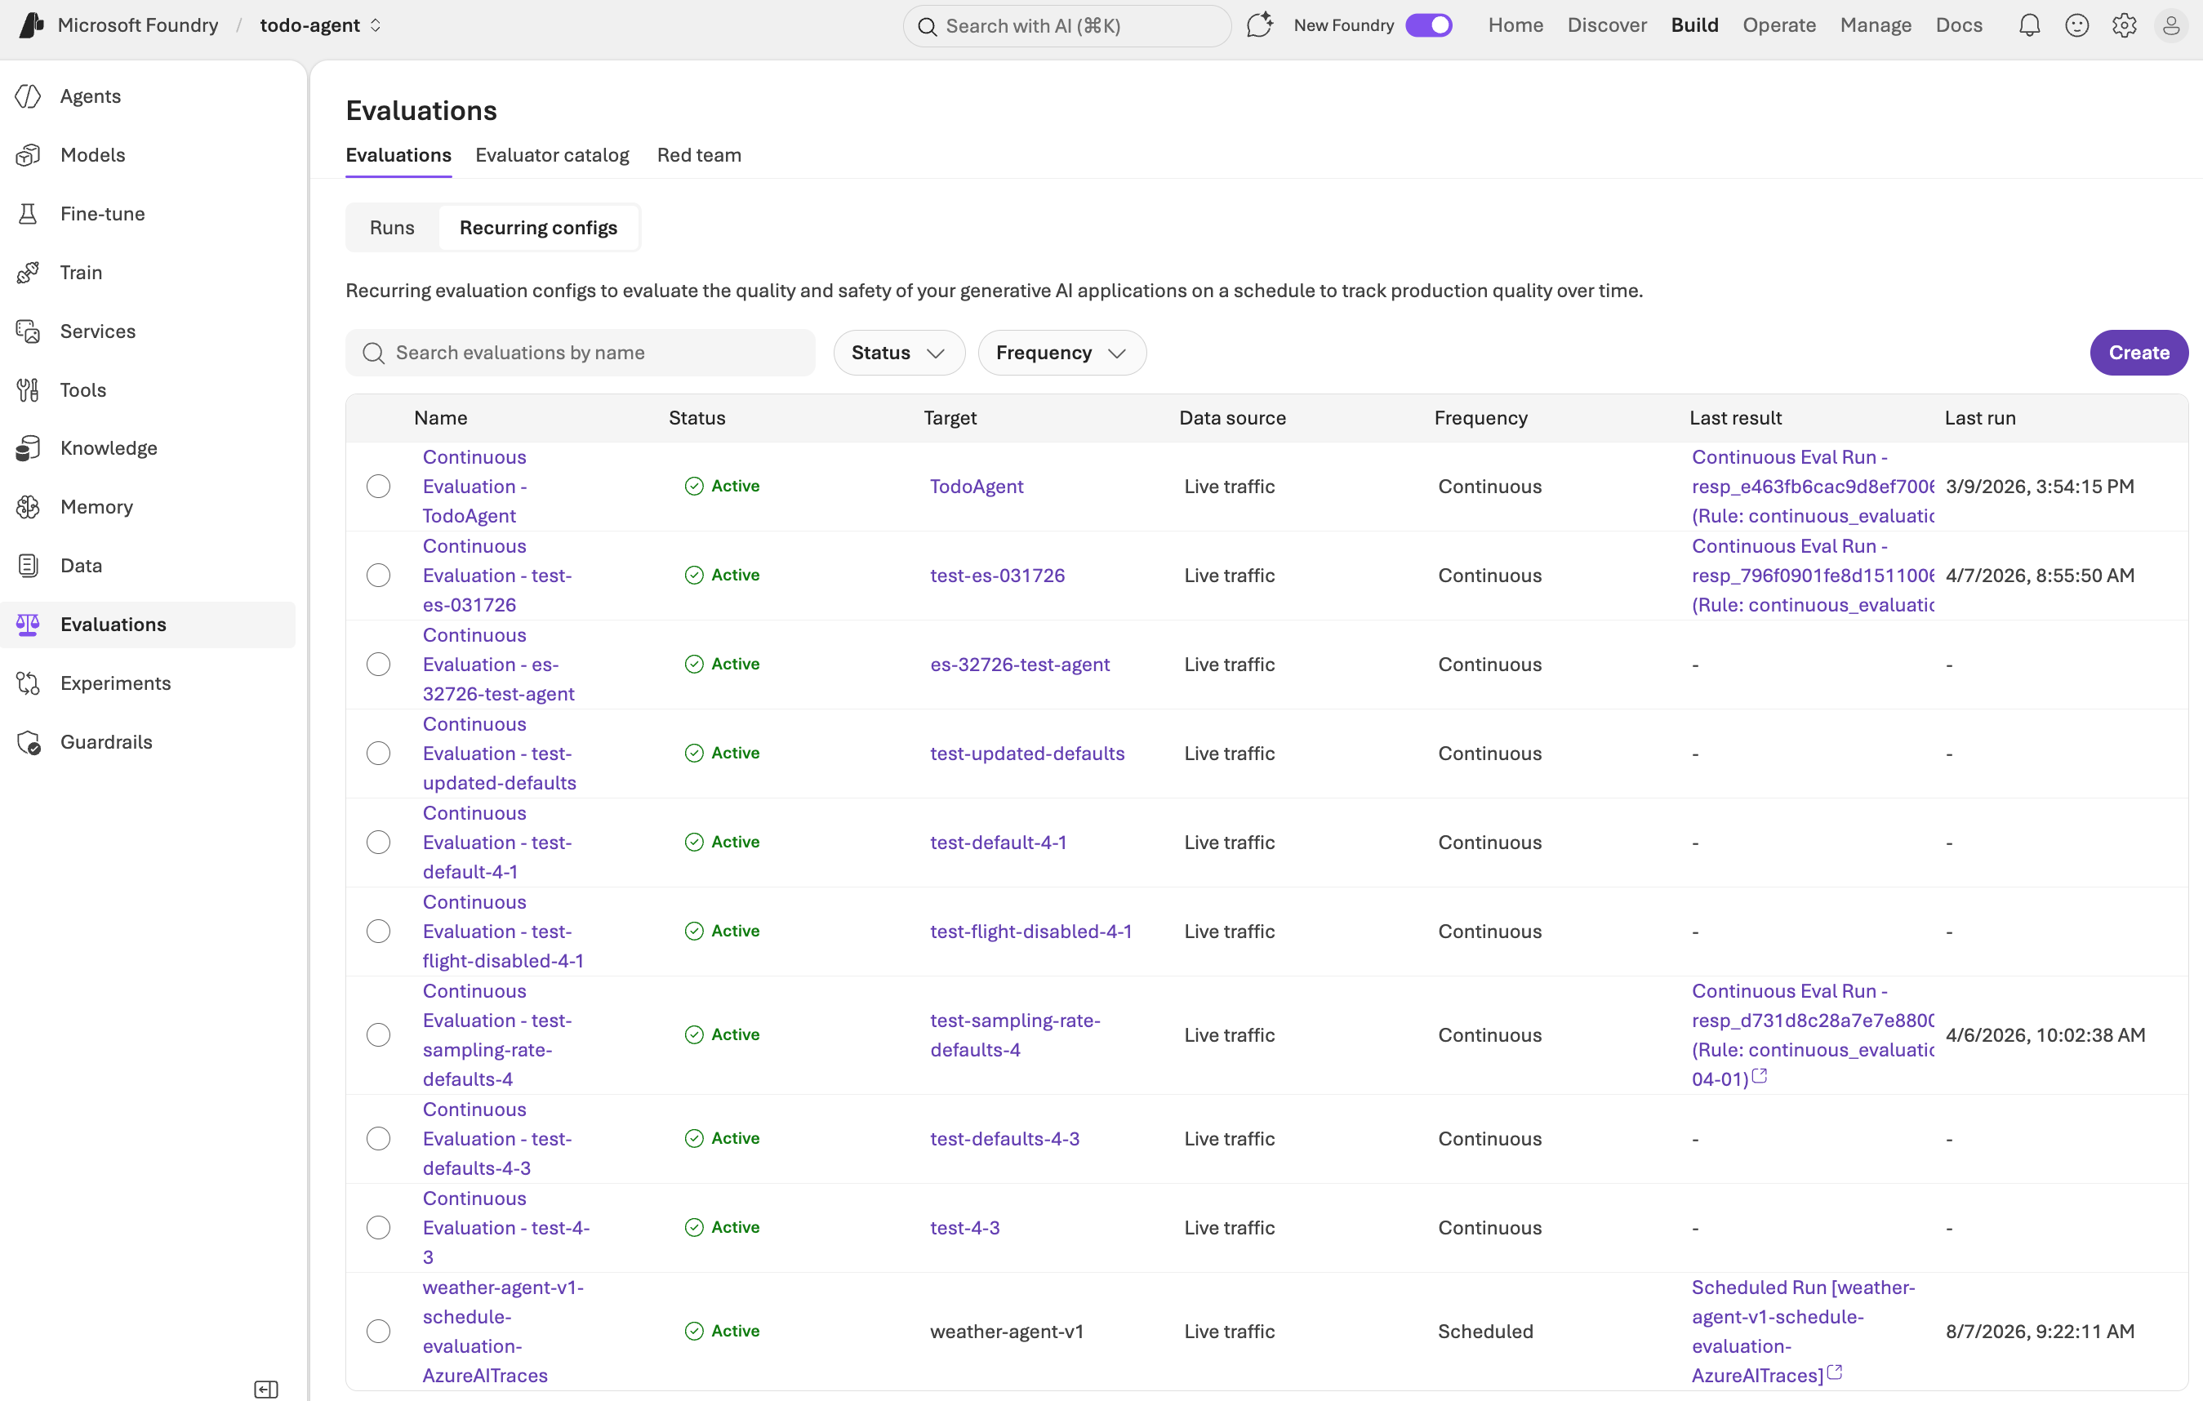Open the user account avatar
The width and height of the screenshot is (2203, 1401).
[2171, 24]
